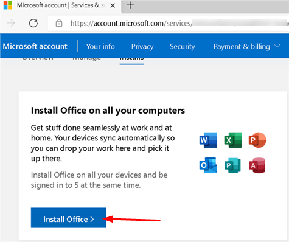The width and height of the screenshot is (289, 242).
Task: Click the Install Office button
Action: tap(69, 218)
